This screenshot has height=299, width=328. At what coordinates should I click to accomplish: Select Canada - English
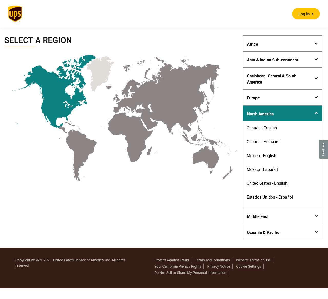262,128
